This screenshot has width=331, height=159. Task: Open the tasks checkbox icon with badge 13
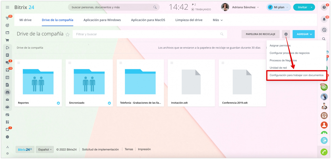(7, 70)
